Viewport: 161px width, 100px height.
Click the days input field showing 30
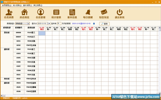tap(59, 24)
